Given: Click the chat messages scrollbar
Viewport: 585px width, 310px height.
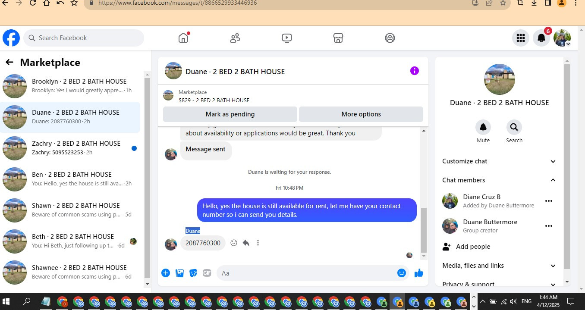Looking at the screenshot, I should coord(424,230).
